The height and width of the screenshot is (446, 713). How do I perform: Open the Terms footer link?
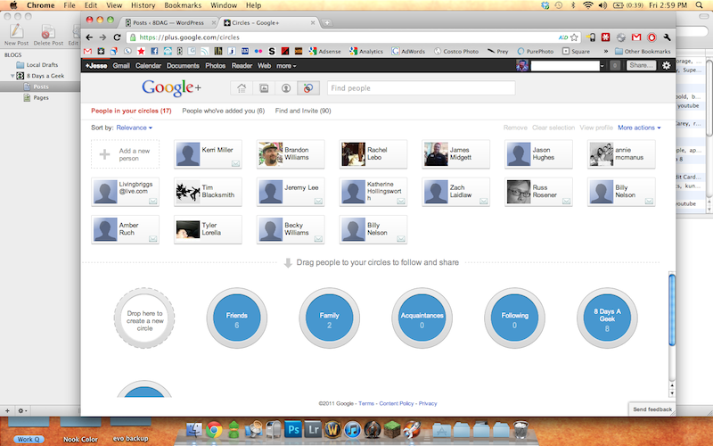(x=366, y=404)
